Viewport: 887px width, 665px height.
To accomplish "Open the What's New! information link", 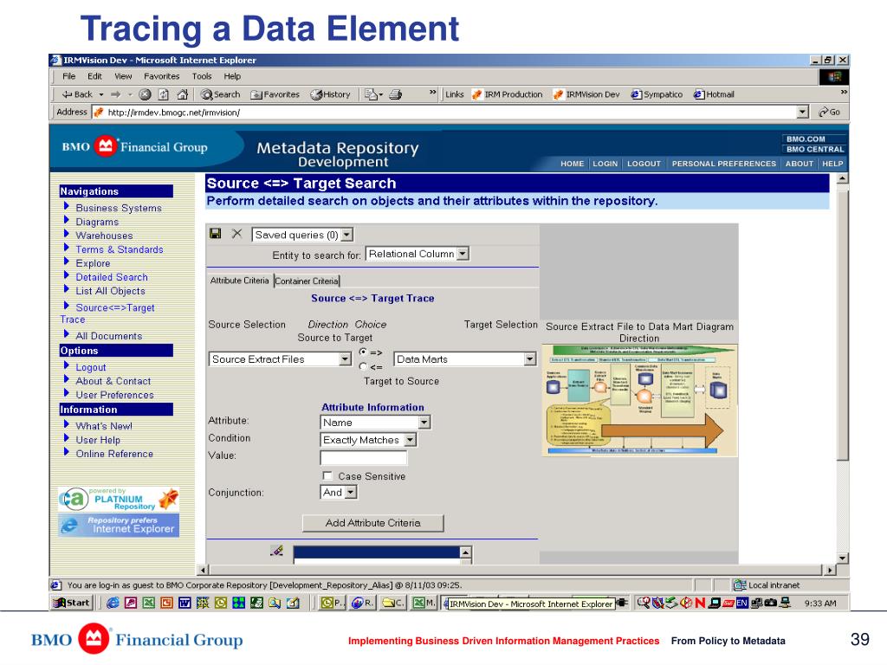I will (104, 426).
